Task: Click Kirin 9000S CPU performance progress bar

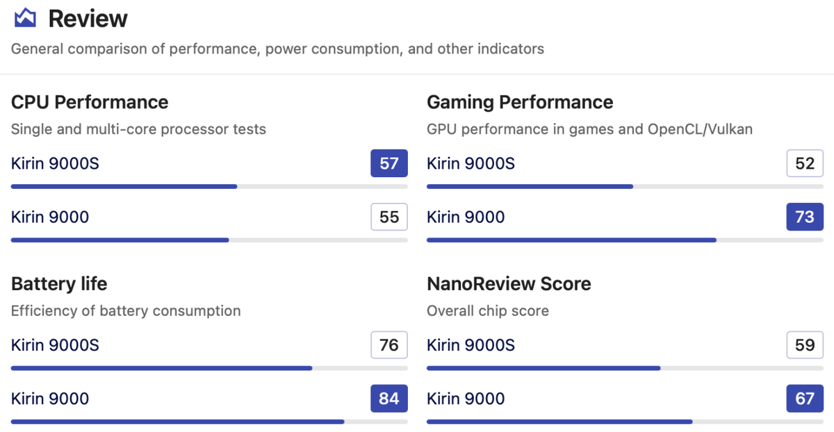Action: pos(209,187)
